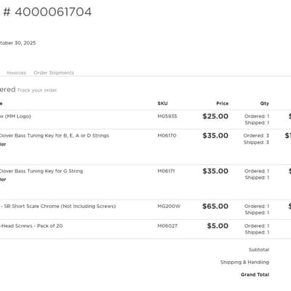
Task: Open Head Screws Pack of 20 item
Action: (x=31, y=226)
